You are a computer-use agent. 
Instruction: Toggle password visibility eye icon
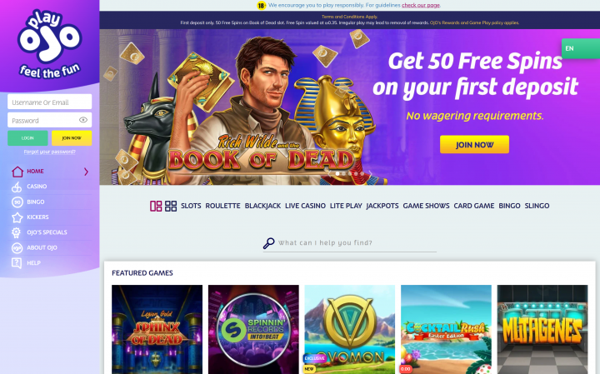(83, 120)
